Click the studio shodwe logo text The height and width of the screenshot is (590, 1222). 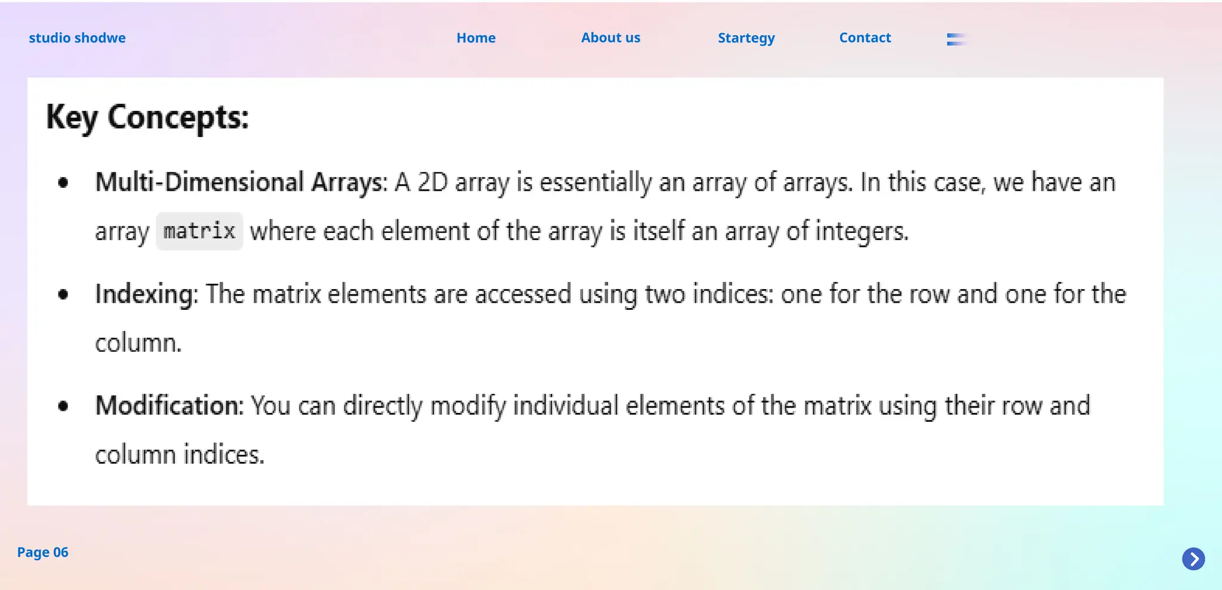78,38
